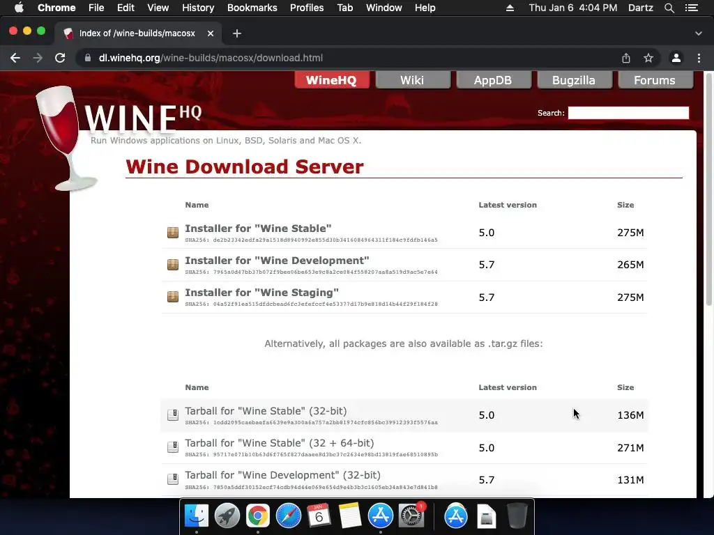
Task: Go to the AppDB site tab
Action: point(493,80)
